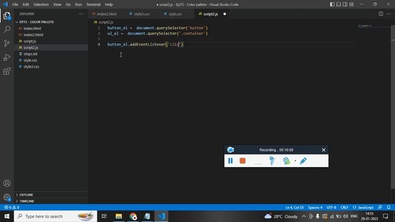Open notifications bell in status bar
The image size is (395, 222).
click(x=388, y=207)
